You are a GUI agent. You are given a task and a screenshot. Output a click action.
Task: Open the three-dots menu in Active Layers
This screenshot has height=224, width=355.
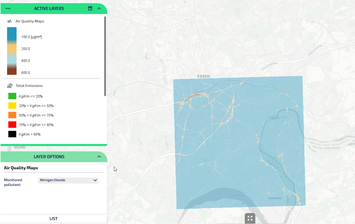[x=8, y=9]
